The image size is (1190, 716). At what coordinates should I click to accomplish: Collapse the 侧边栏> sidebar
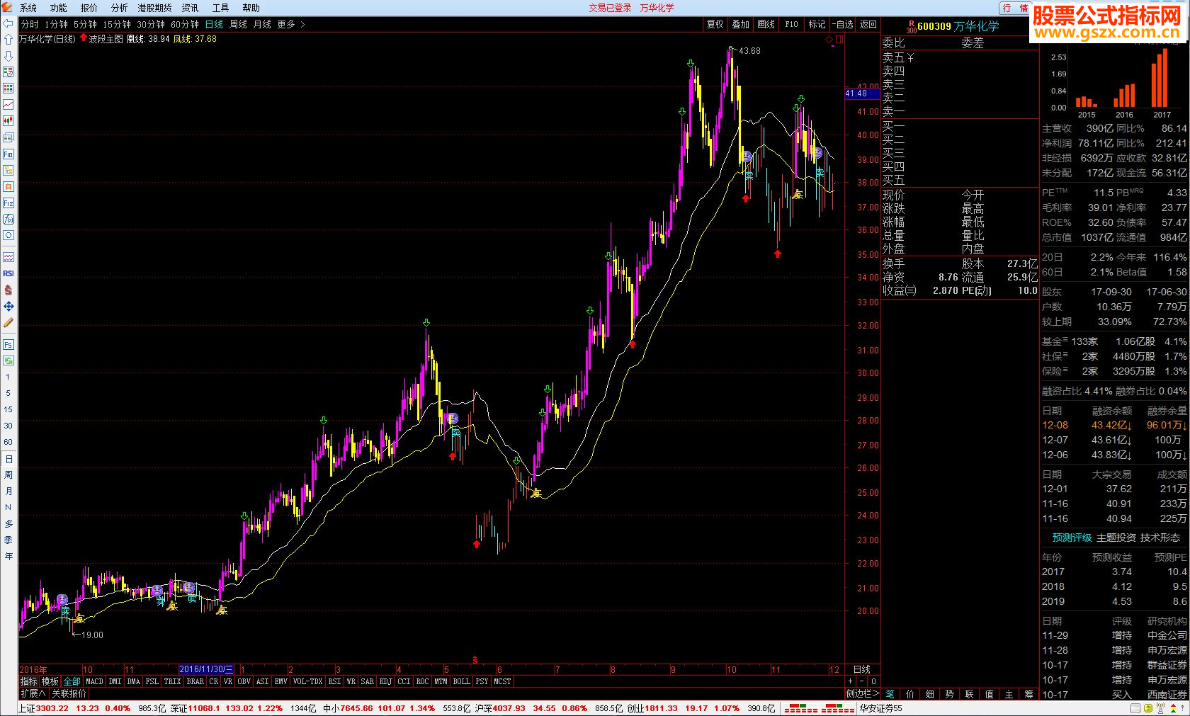point(863,693)
